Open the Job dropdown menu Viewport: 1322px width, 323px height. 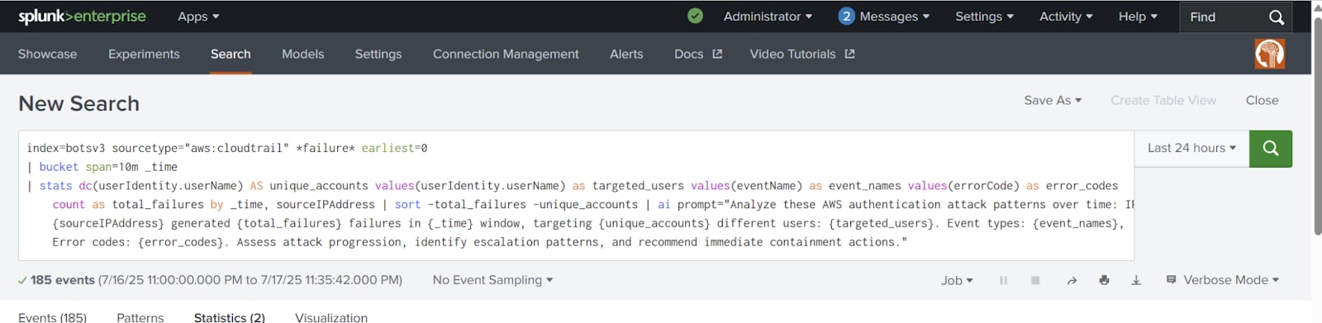[x=957, y=281]
